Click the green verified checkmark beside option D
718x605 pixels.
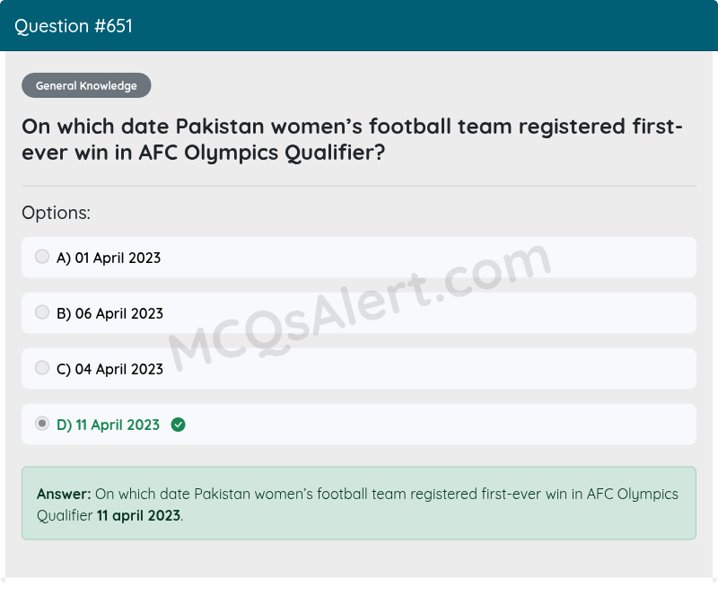coord(178,424)
